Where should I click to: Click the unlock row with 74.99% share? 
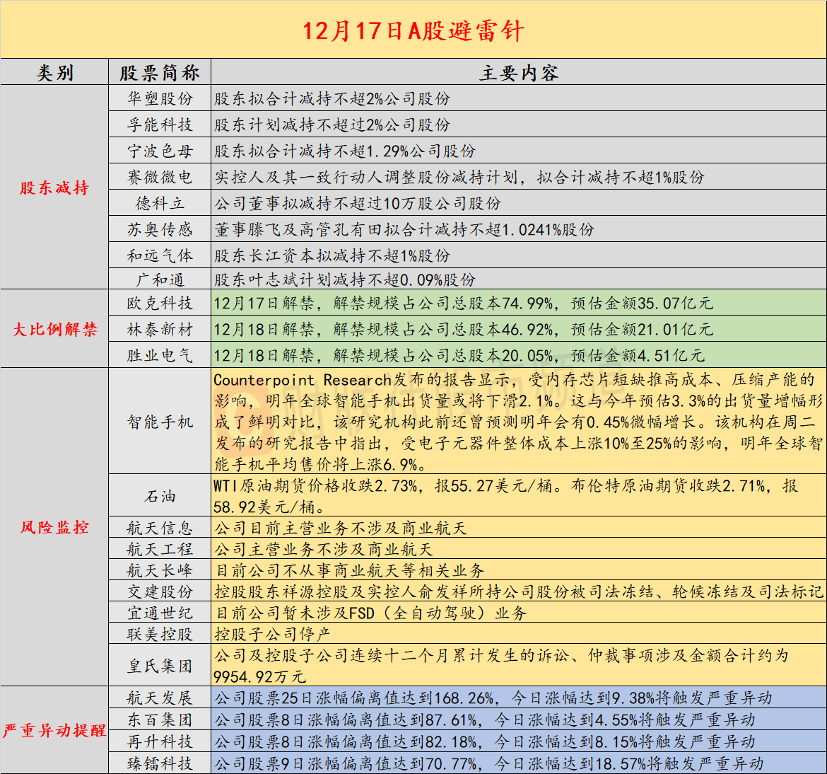[x=519, y=303]
